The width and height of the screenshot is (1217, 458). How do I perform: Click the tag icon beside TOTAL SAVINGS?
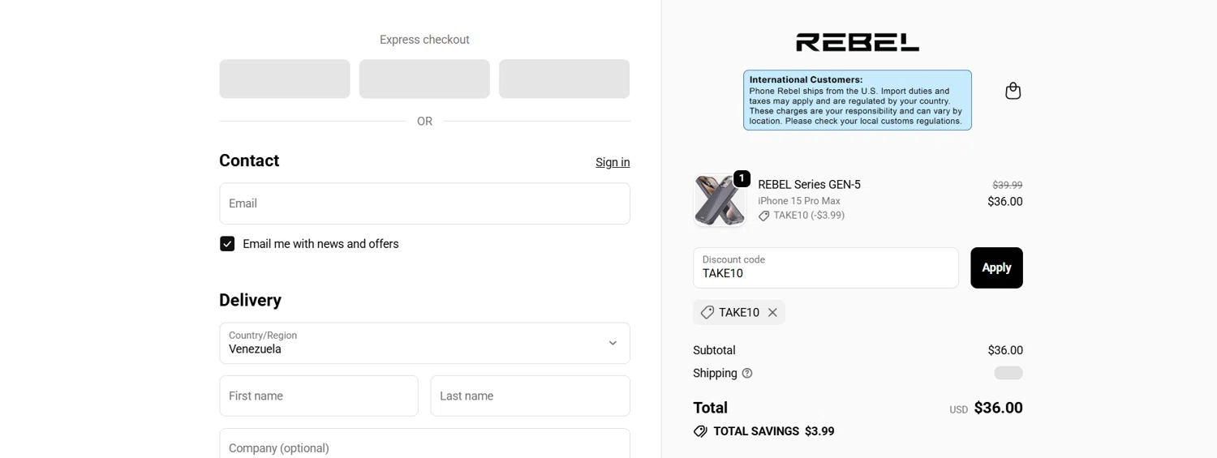coord(700,431)
